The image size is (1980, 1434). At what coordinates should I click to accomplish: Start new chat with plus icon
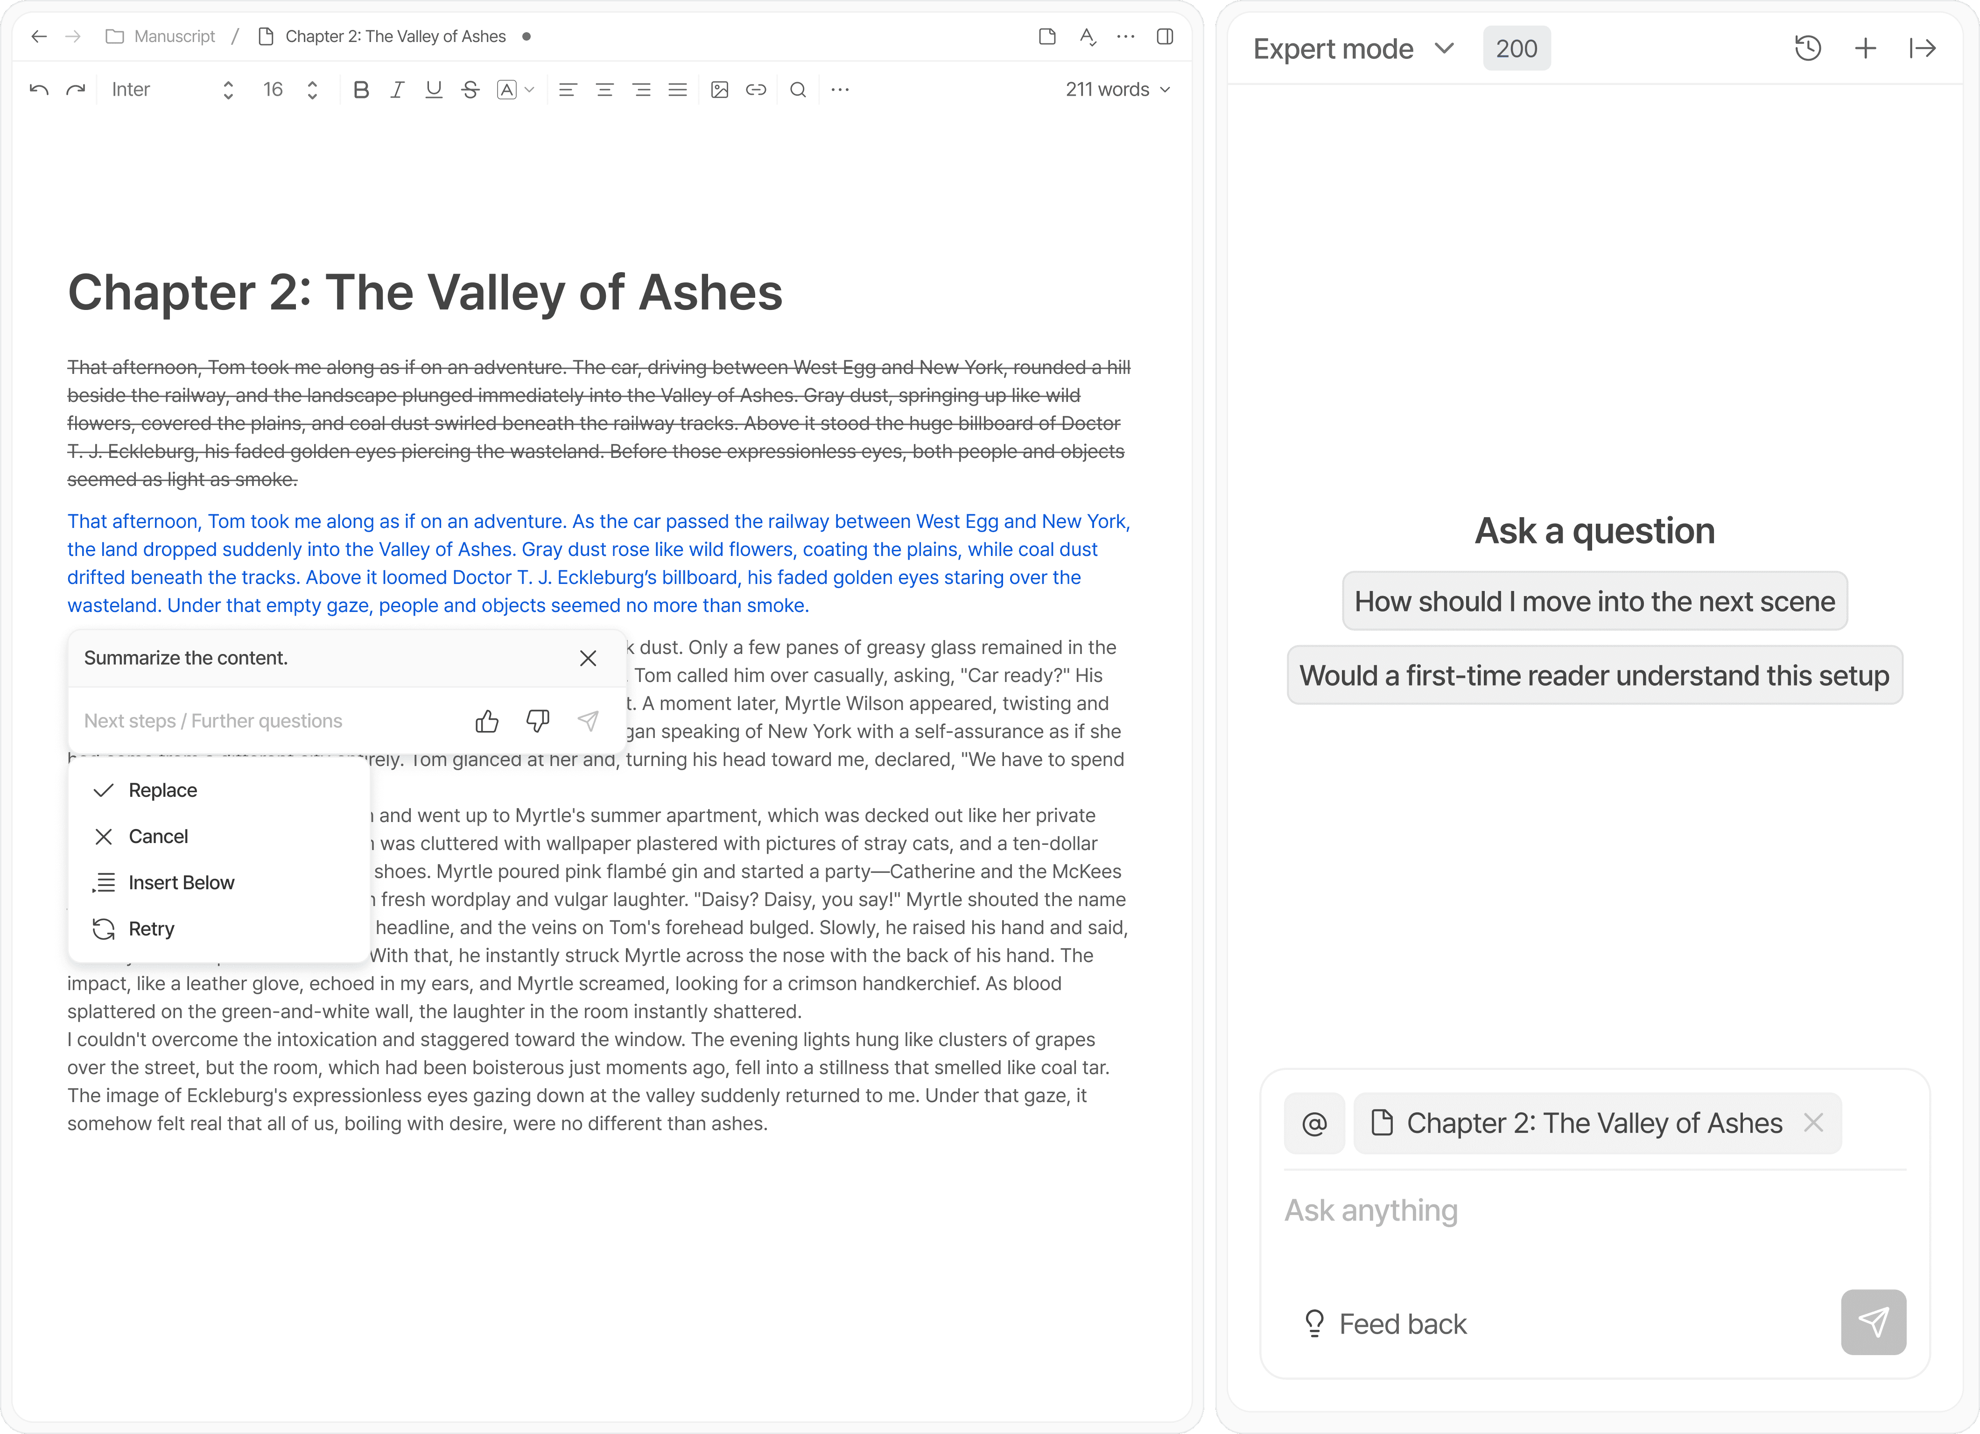[x=1865, y=48]
